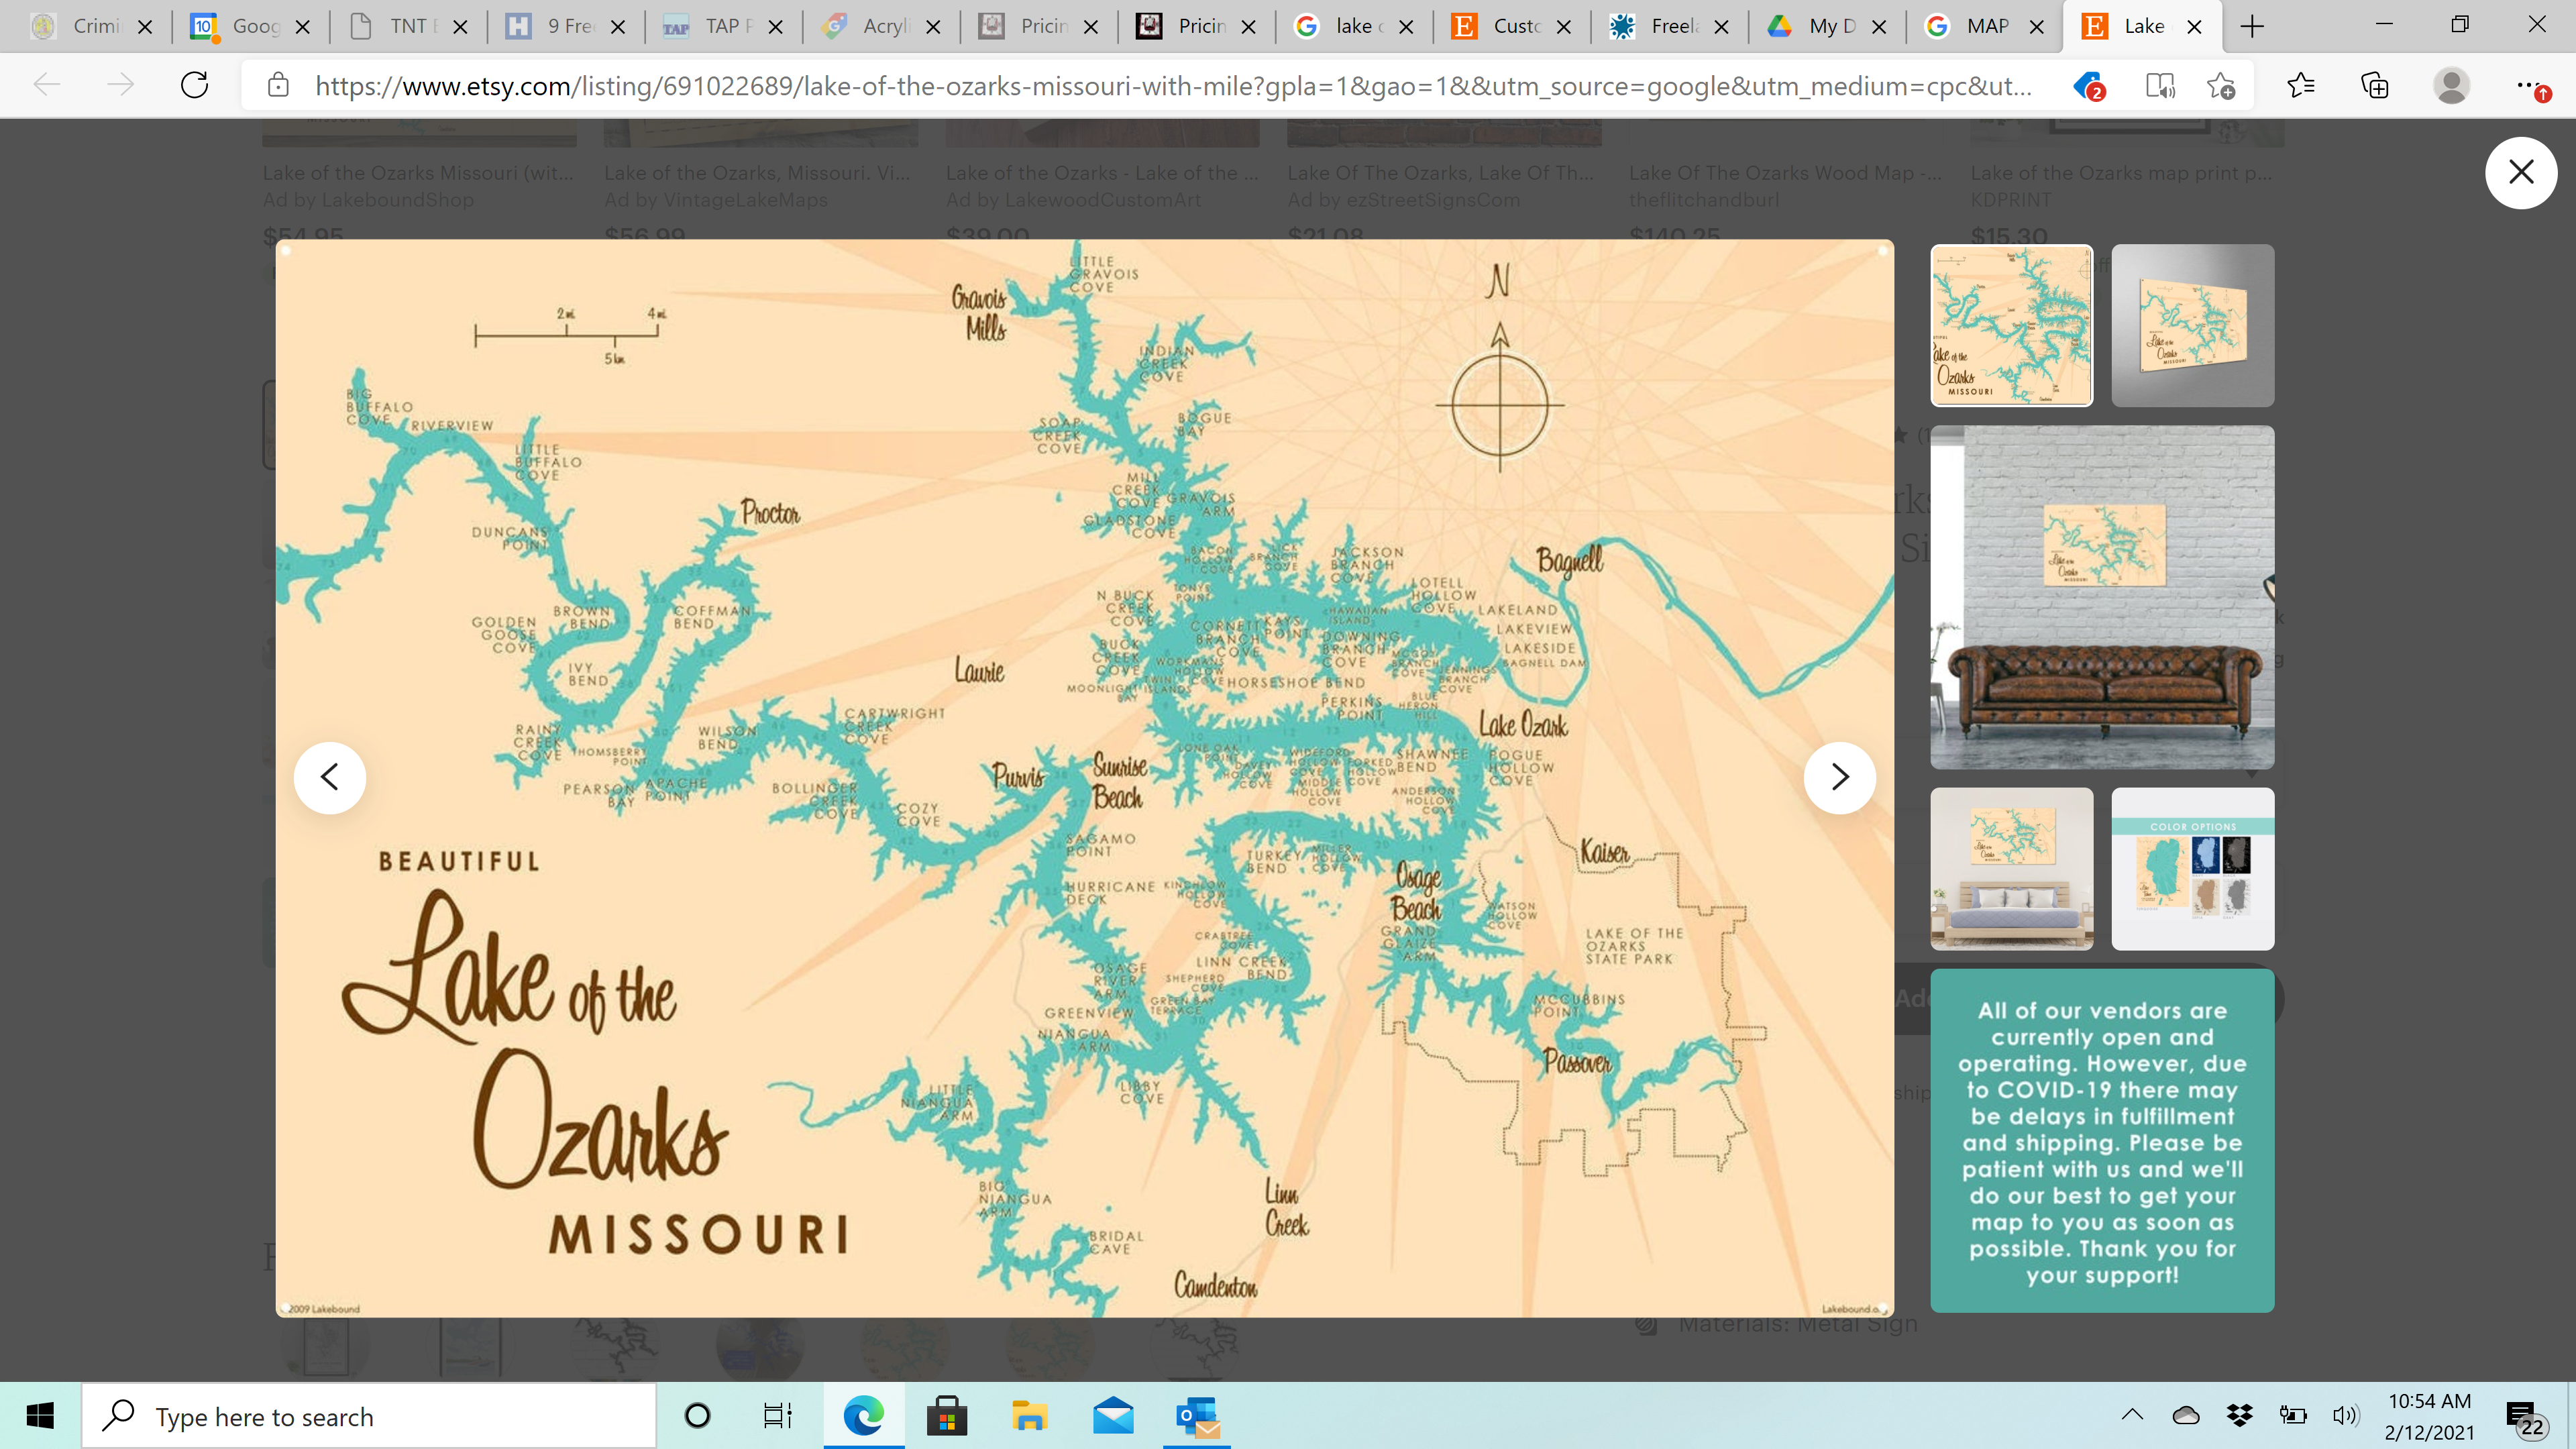The height and width of the screenshot is (1449, 2576).
Task: Click the browser refresh icon
Action: (x=194, y=85)
